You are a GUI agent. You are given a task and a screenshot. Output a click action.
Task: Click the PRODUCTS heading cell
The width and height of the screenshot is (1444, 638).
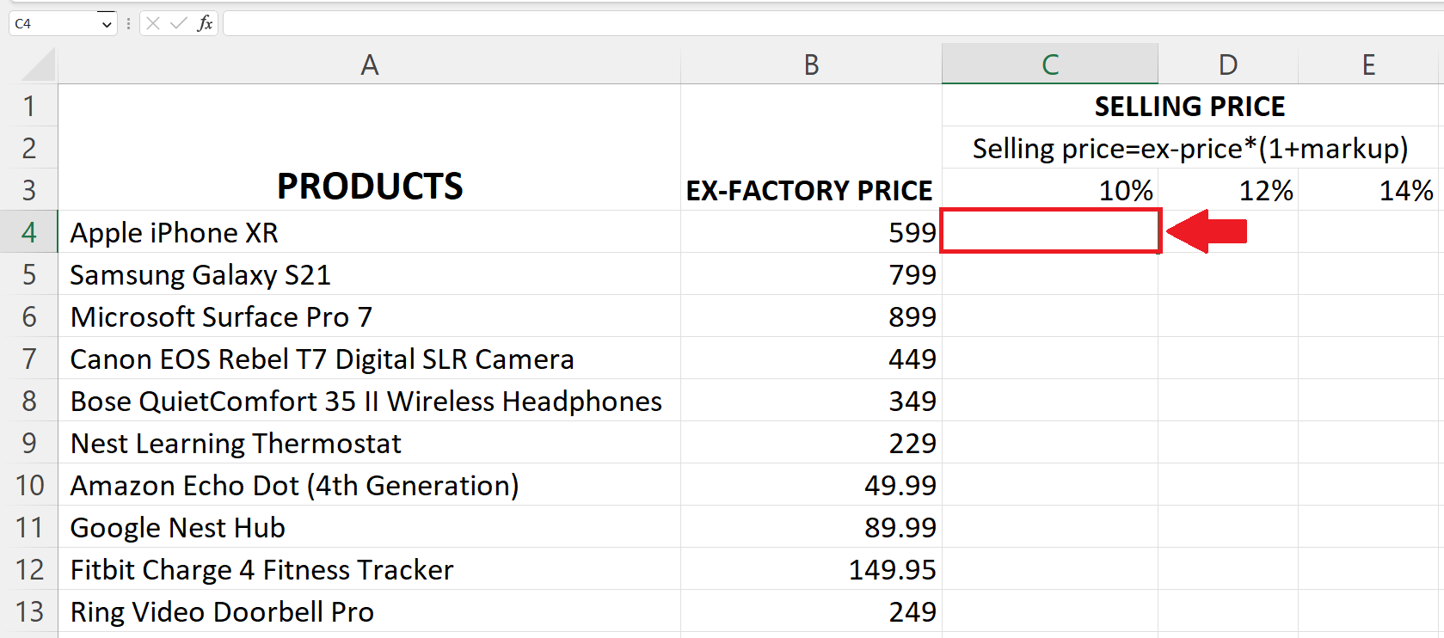click(369, 148)
